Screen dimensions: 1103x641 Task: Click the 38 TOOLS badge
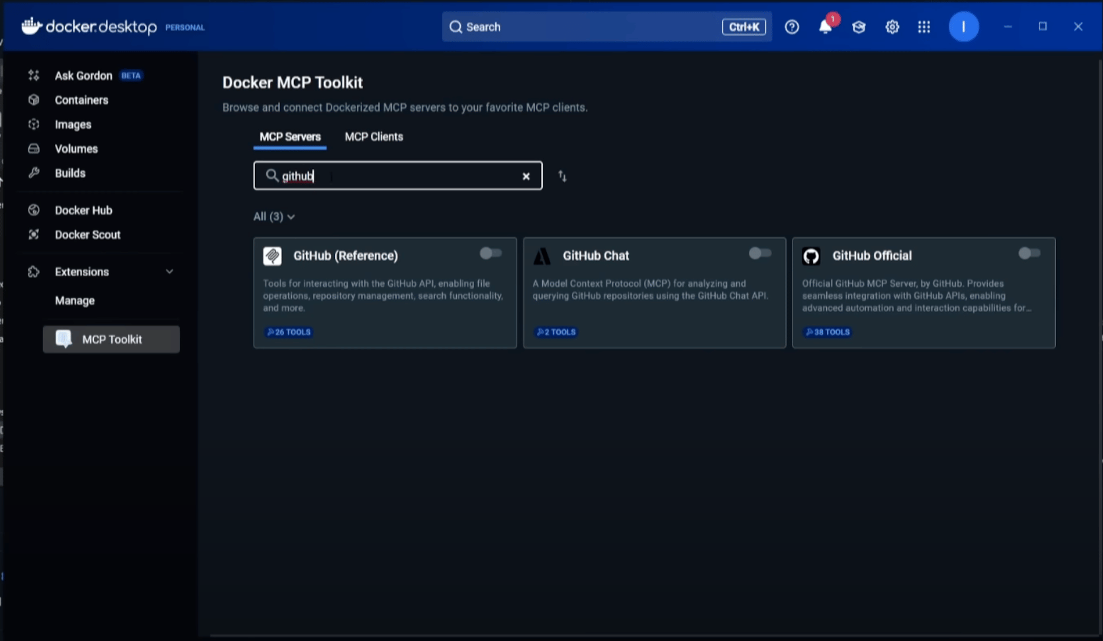coord(828,332)
